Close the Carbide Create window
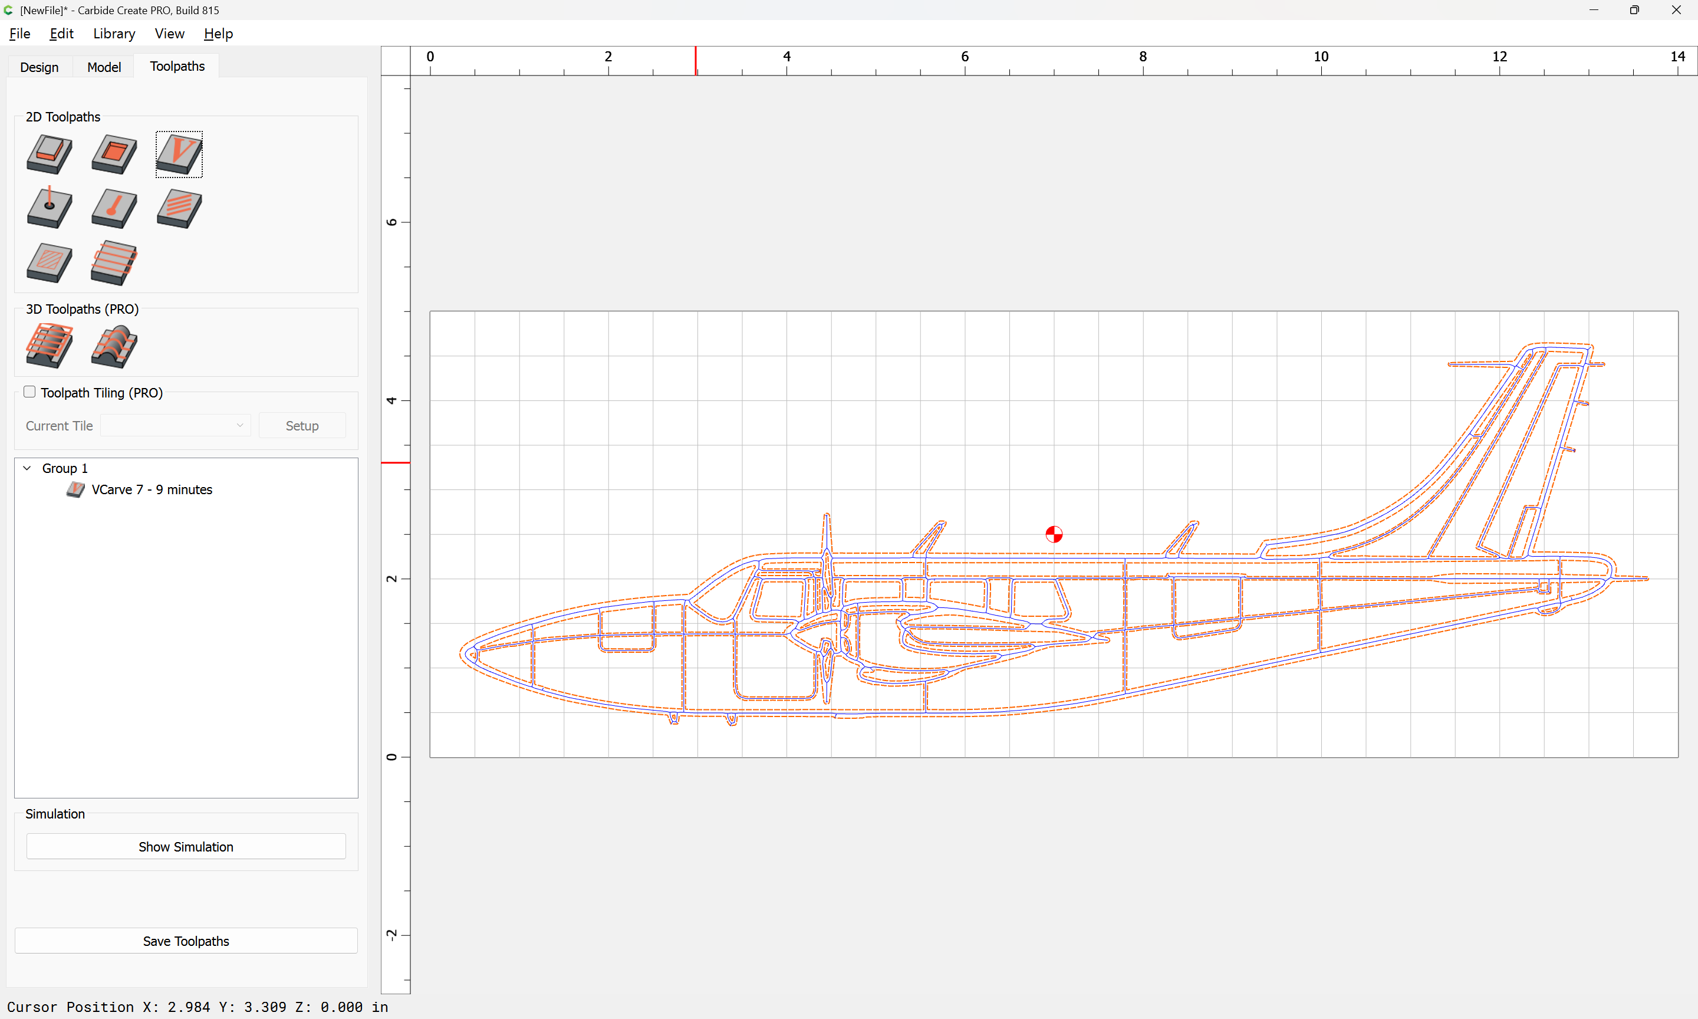 coord(1676,10)
